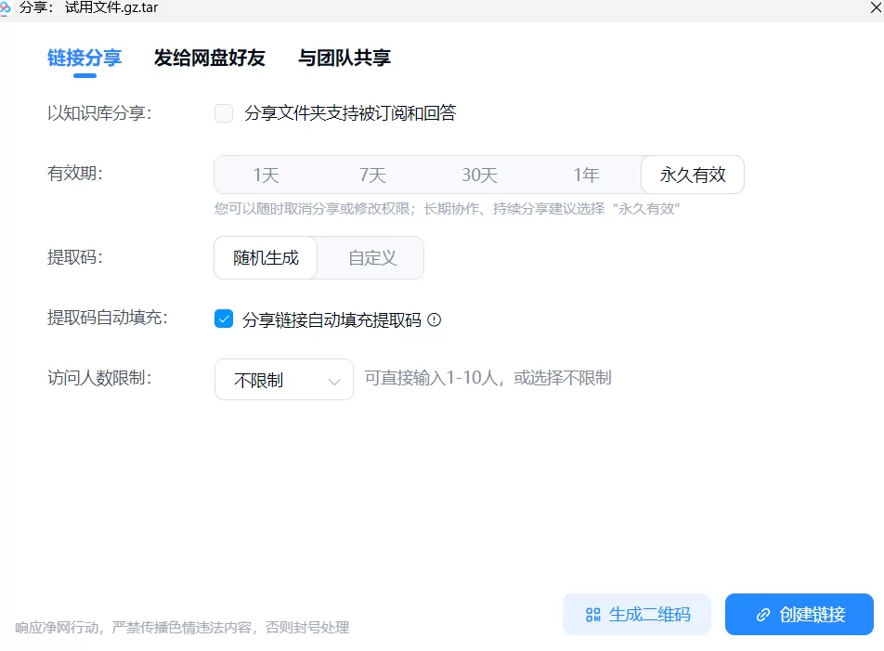884x651 pixels.
Task: Click the info icon beside 自动填充提取码
Action: click(x=435, y=320)
